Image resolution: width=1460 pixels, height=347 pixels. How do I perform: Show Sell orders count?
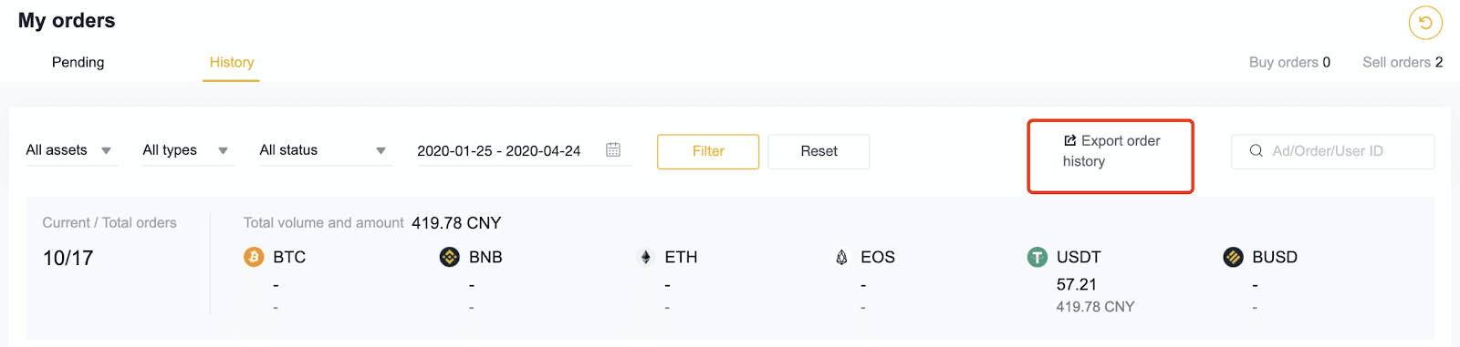(1403, 62)
